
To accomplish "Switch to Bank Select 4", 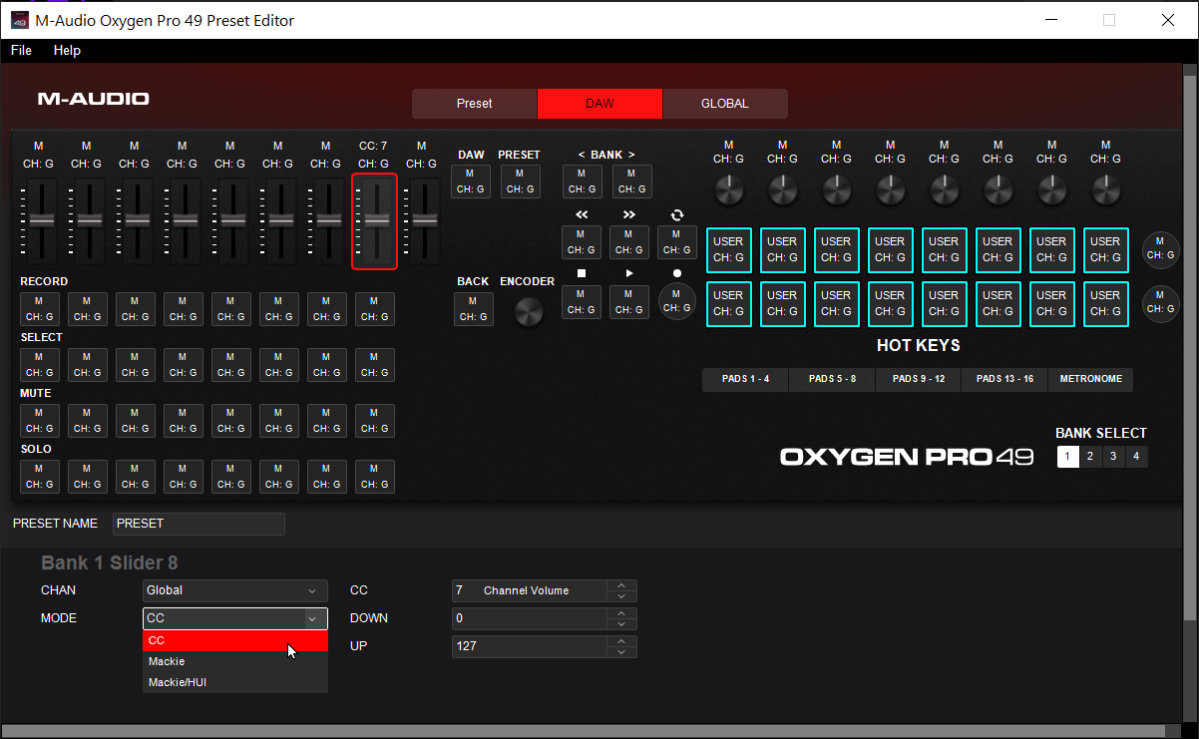I will (x=1137, y=457).
